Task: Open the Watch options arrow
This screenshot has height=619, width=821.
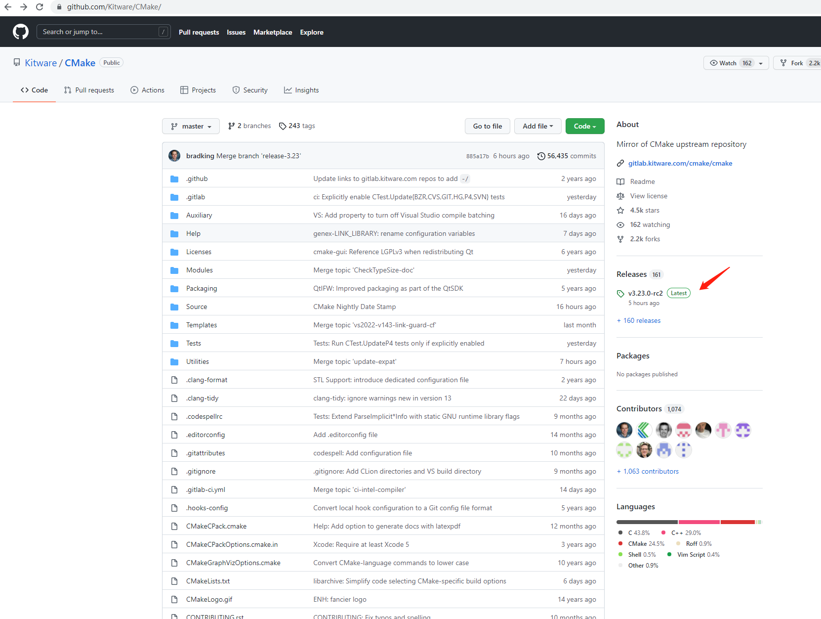Action: pos(761,63)
